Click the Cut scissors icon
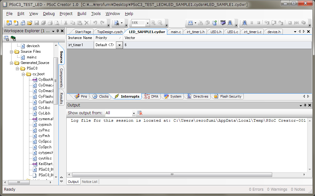 pos(66,23)
